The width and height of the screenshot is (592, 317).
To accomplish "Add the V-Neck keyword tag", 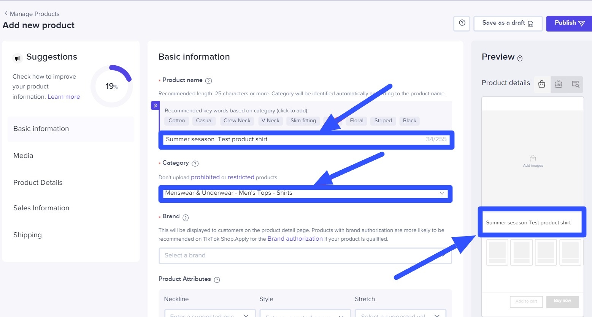I will pos(270,121).
